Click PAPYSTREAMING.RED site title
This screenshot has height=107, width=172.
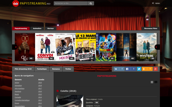tap(35, 3)
